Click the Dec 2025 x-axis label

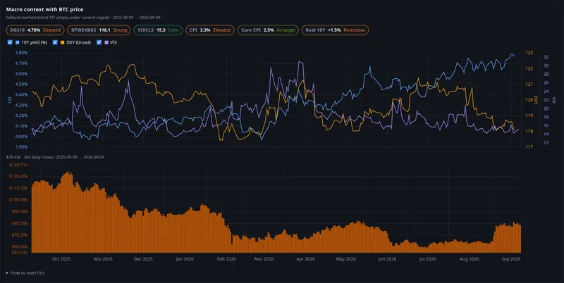coord(143,259)
